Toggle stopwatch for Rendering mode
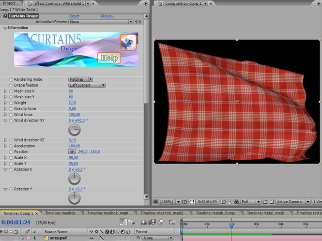Viewport: 322px width, 241px height. 11,79
